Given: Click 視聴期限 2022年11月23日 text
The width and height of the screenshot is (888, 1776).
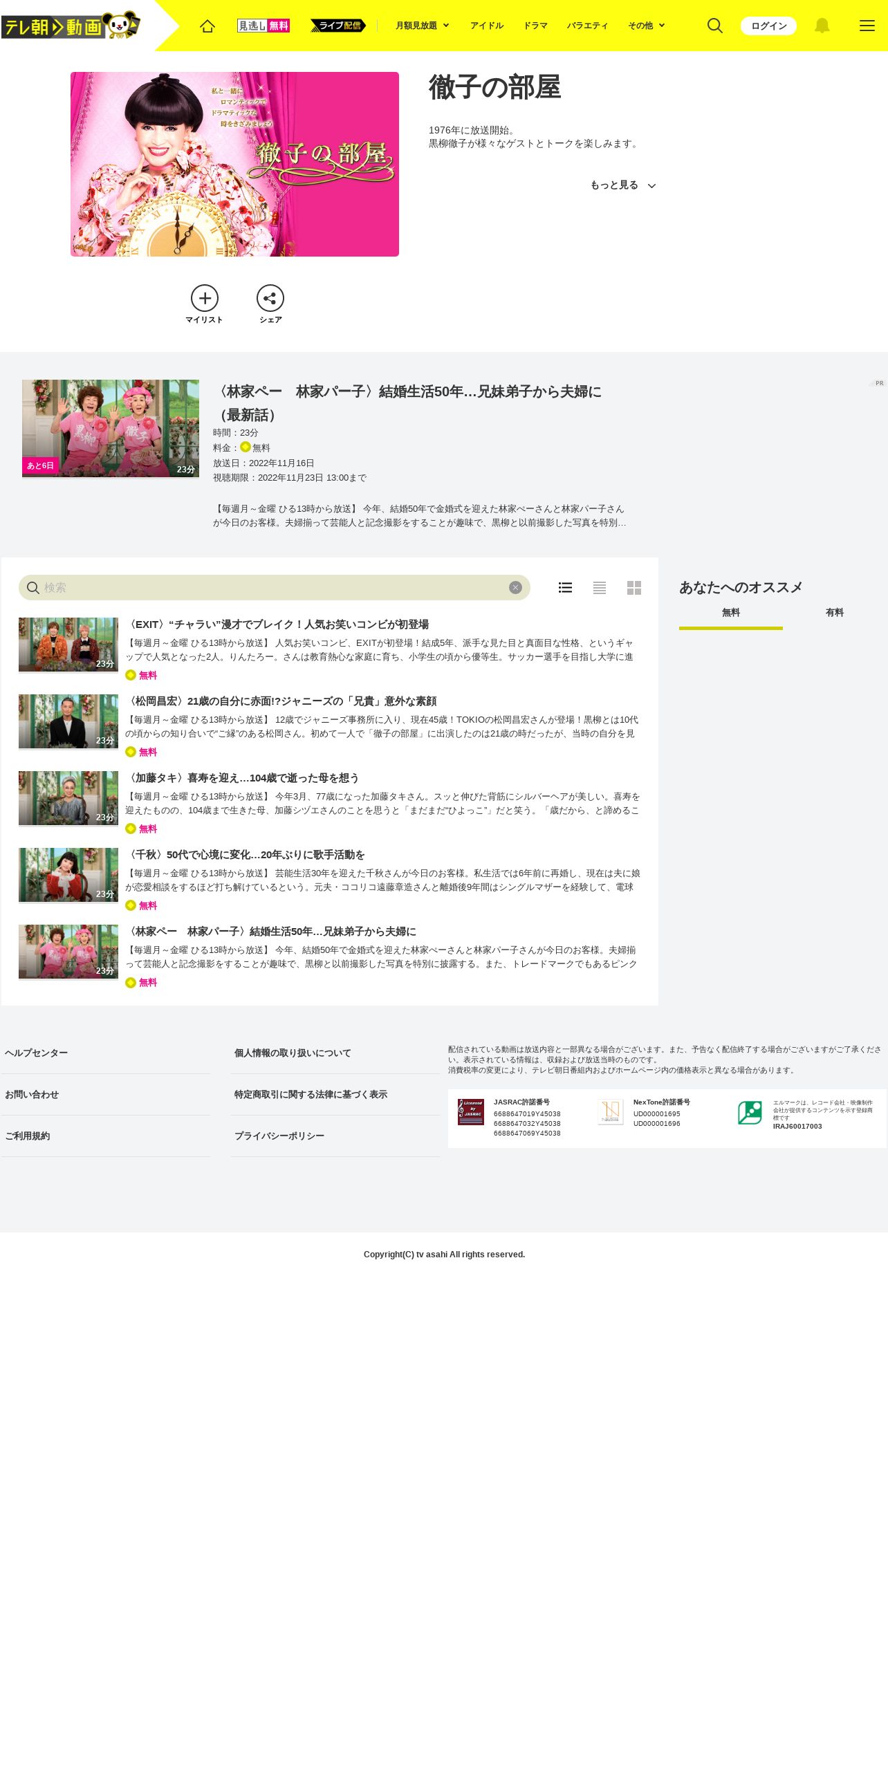Looking at the screenshot, I should coord(290,478).
